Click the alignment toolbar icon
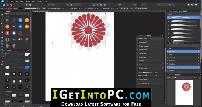This screenshot has height=107, width=202. coord(120,5)
